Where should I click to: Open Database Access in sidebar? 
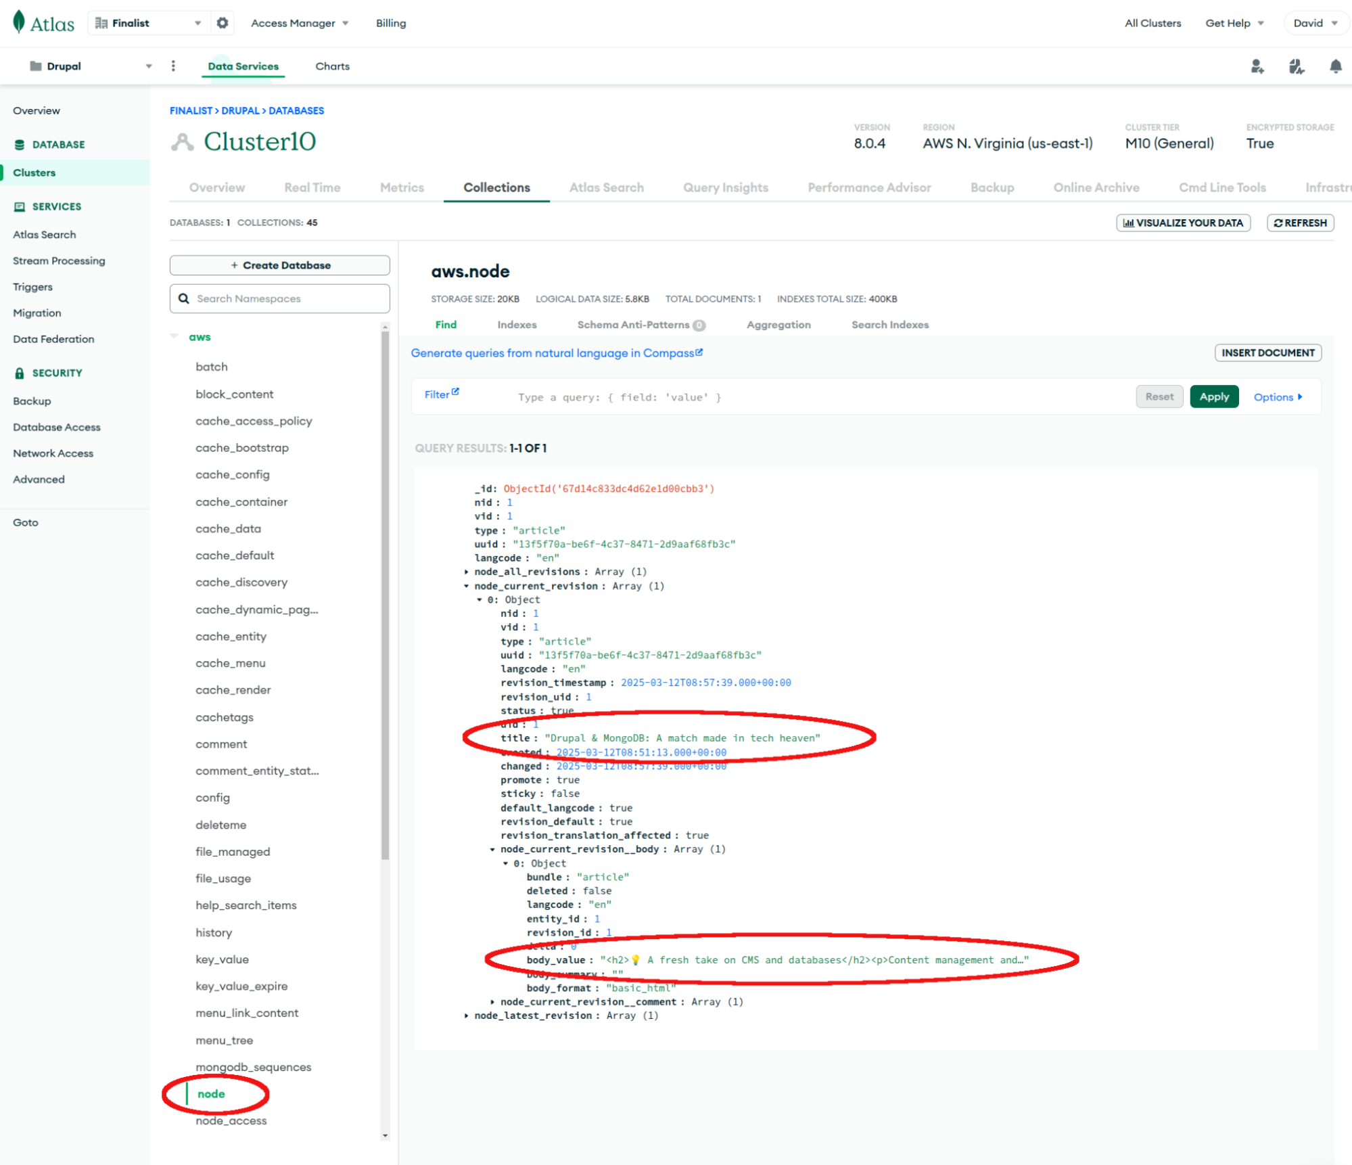click(x=57, y=427)
